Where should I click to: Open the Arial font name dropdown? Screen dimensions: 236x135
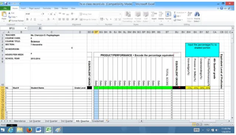(41, 14)
